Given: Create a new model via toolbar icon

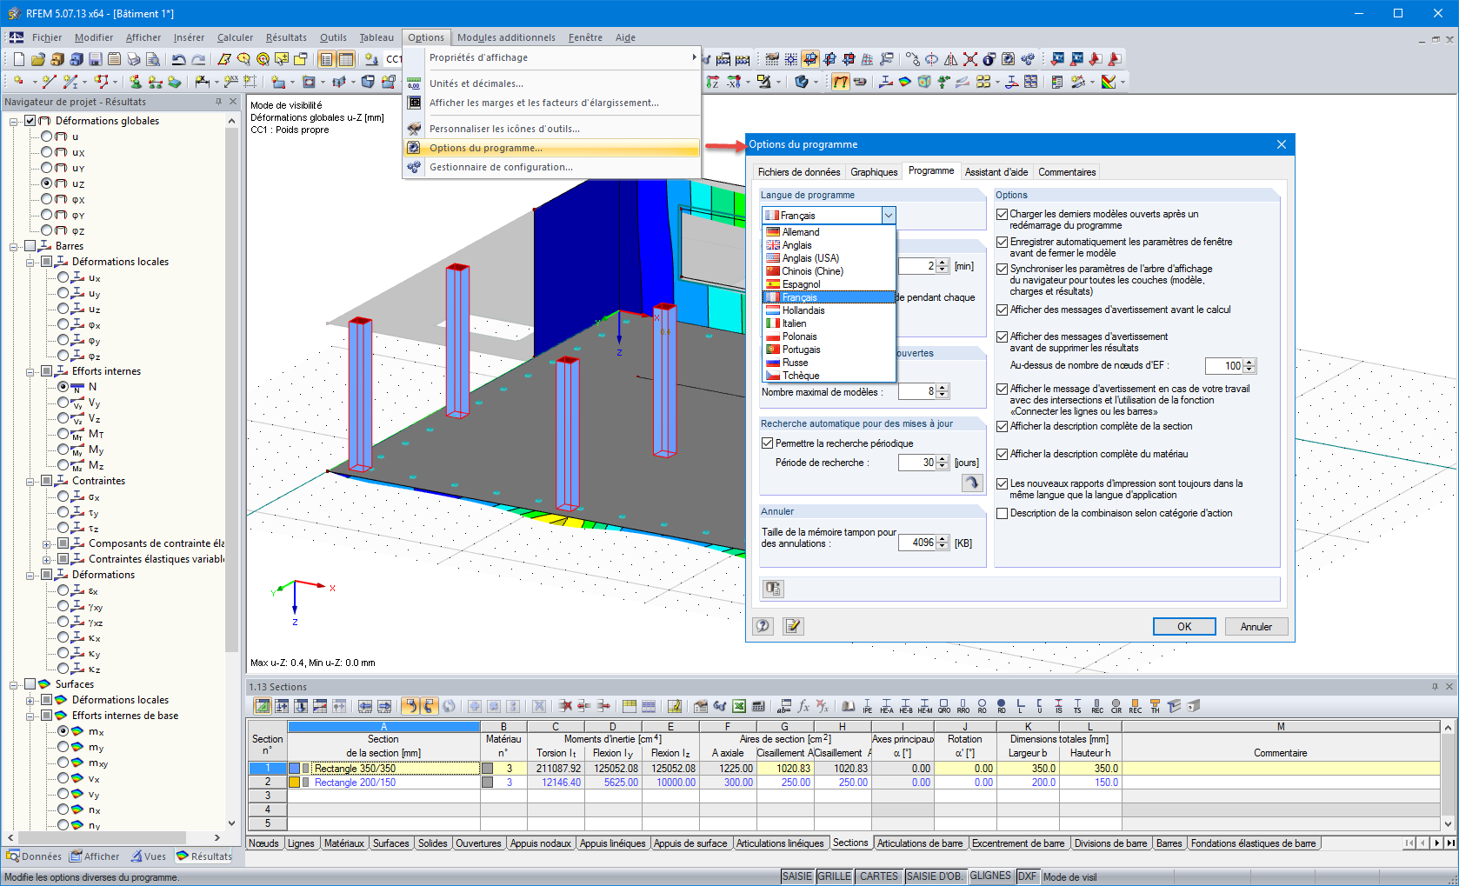Looking at the screenshot, I should click(18, 59).
